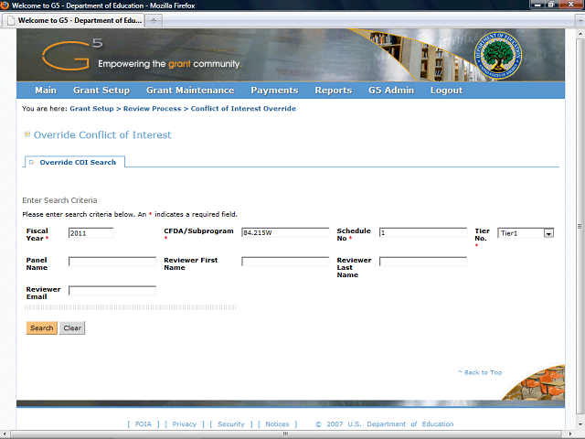Open the Grant Maintenance menu

click(190, 91)
